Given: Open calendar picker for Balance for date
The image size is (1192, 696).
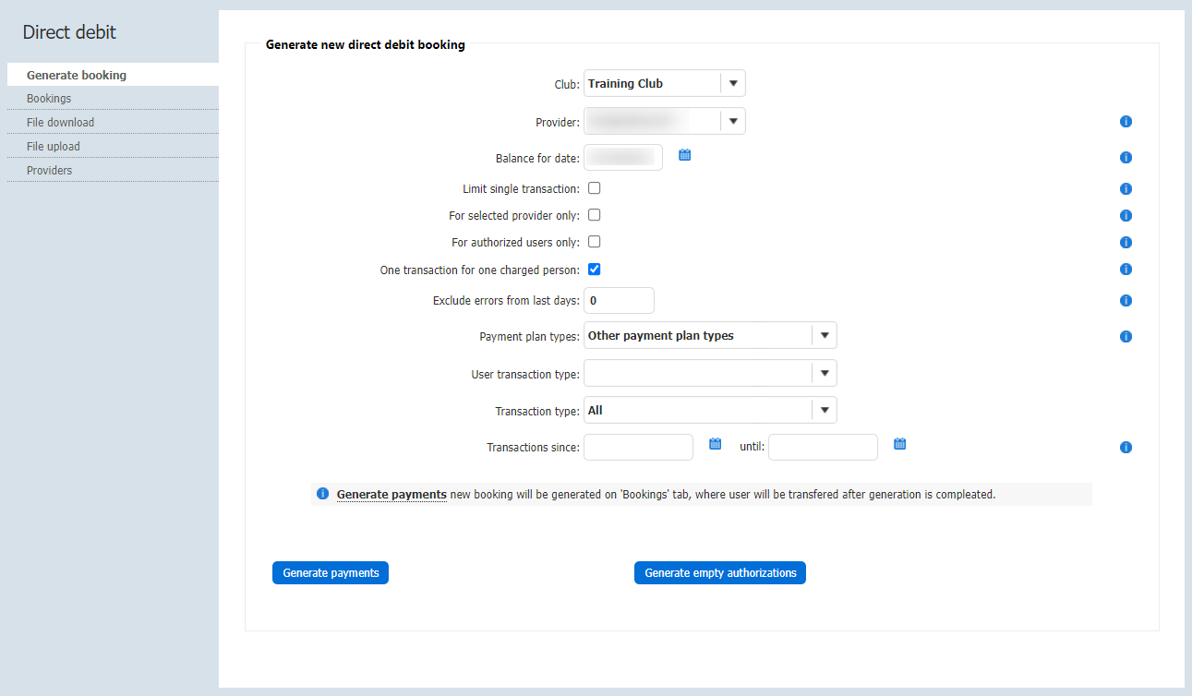Looking at the screenshot, I should point(684,155).
